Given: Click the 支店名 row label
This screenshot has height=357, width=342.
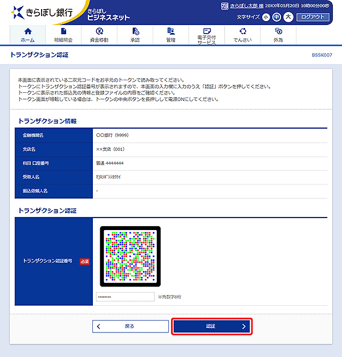Looking at the screenshot, I should (x=29, y=149).
